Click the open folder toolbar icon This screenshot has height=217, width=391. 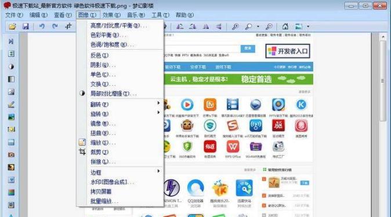[x=12, y=26]
